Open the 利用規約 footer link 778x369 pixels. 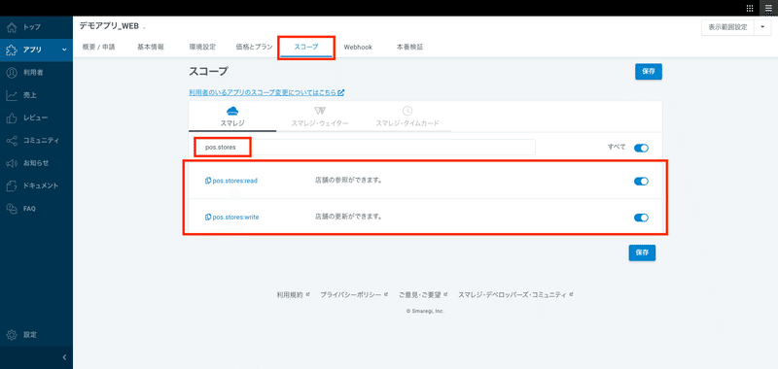[293, 294]
